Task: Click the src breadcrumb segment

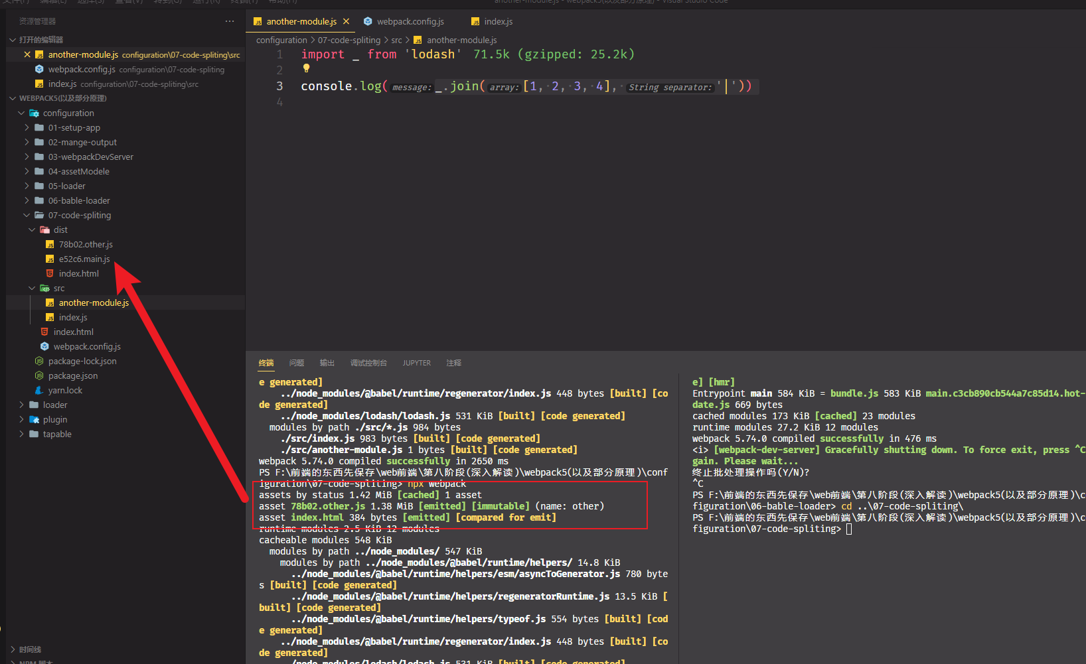Action: (x=396, y=40)
